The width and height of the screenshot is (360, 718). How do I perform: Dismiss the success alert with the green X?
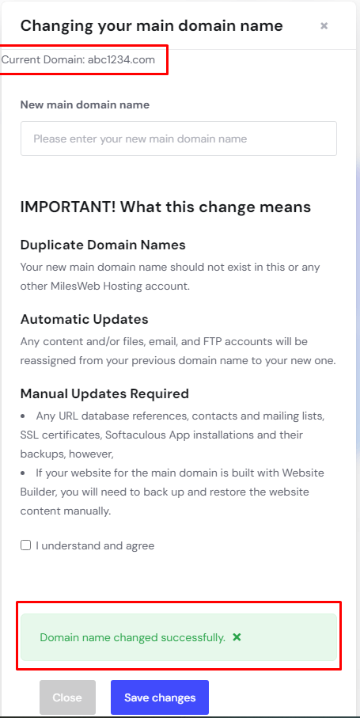click(x=237, y=637)
